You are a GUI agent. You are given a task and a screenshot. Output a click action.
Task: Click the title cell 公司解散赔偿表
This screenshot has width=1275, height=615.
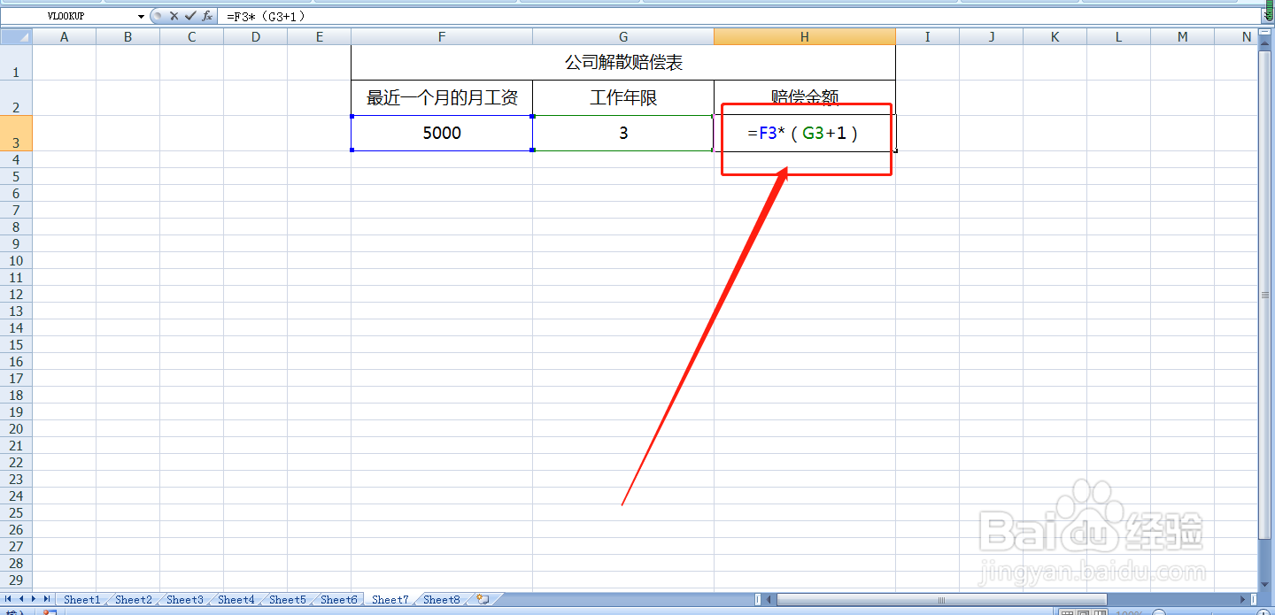[x=623, y=63]
